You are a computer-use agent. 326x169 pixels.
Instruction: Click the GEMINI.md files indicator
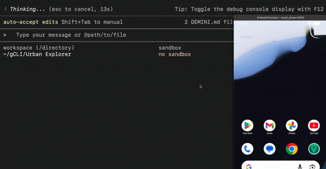pyautogui.click(x=208, y=22)
